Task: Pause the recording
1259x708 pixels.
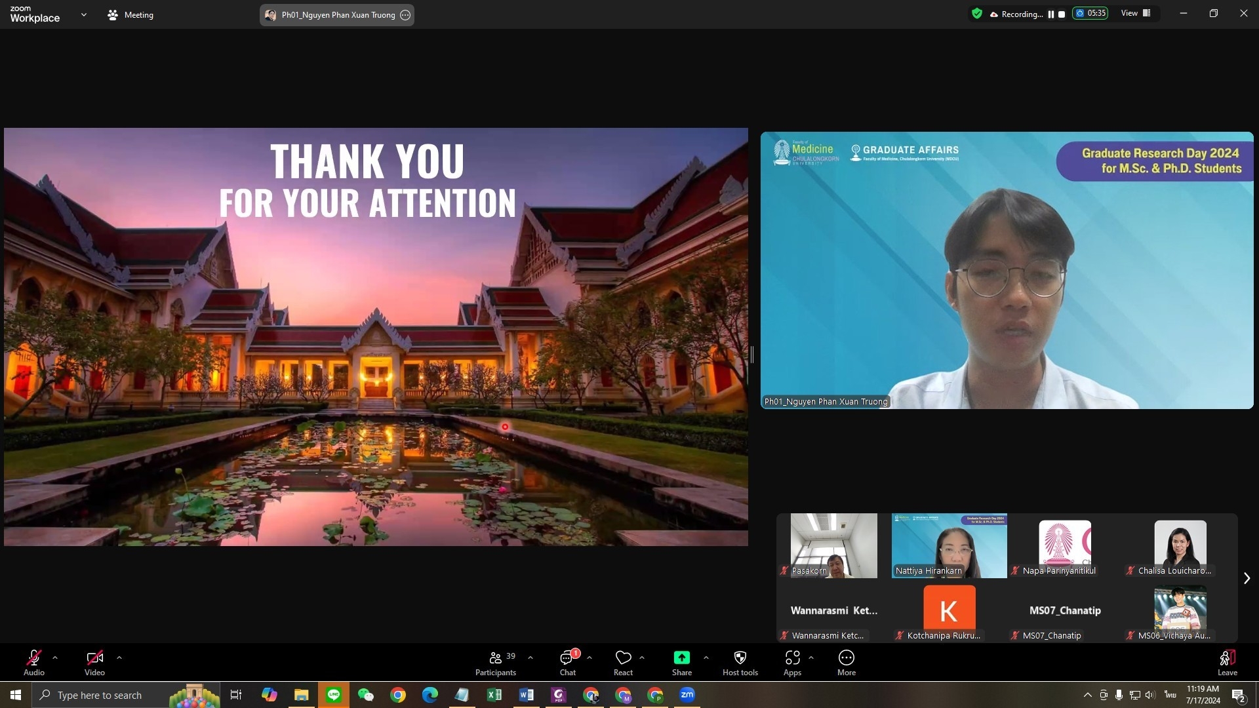Action: (1051, 14)
